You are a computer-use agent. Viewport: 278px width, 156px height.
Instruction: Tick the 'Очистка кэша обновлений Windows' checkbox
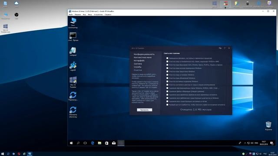point(167,78)
